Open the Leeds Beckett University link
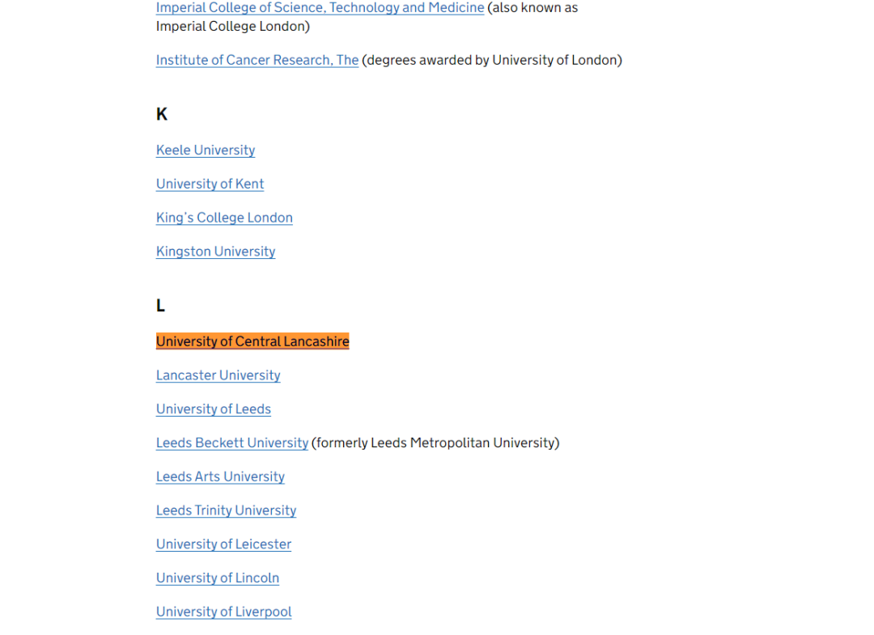This screenshot has height=635, width=874. tap(231, 443)
